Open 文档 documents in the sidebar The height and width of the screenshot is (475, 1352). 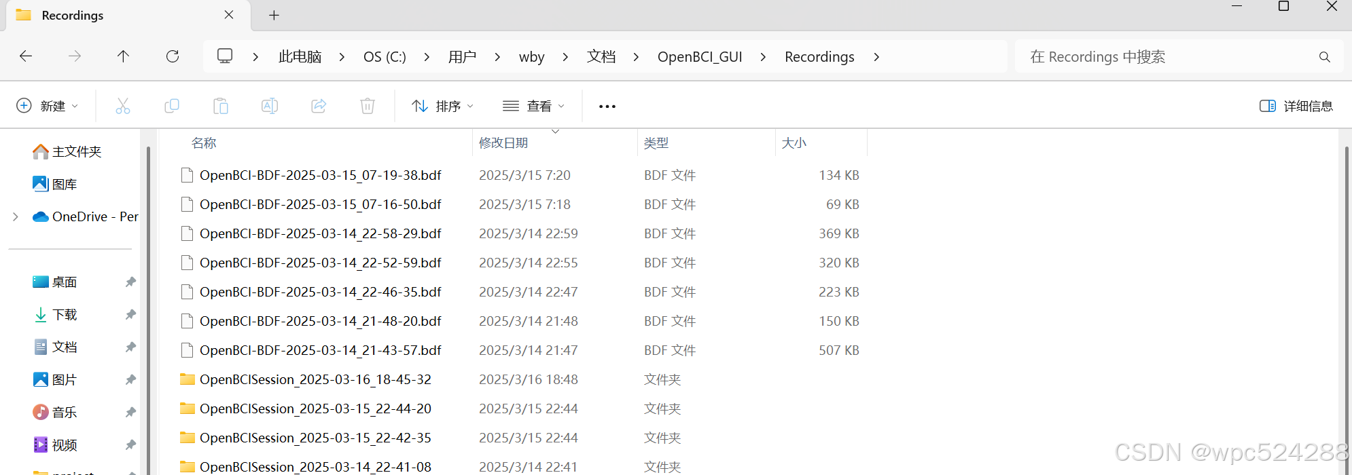[x=55, y=347]
